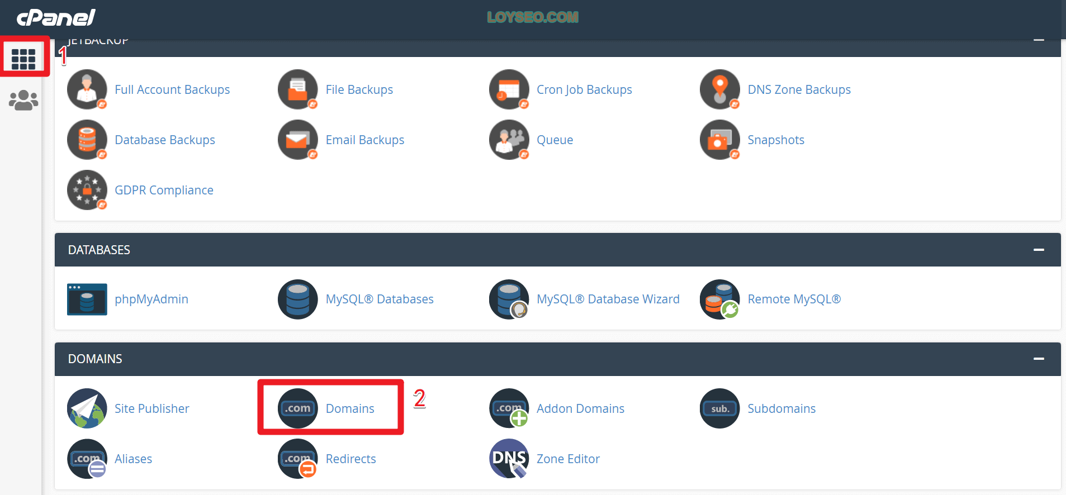This screenshot has width=1066, height=495.
Task: Open the MySQL® Database Wizard link
Action: (608, 299)
